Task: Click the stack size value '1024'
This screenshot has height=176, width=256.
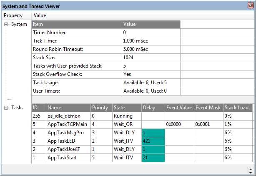Action: click(128, 58)
